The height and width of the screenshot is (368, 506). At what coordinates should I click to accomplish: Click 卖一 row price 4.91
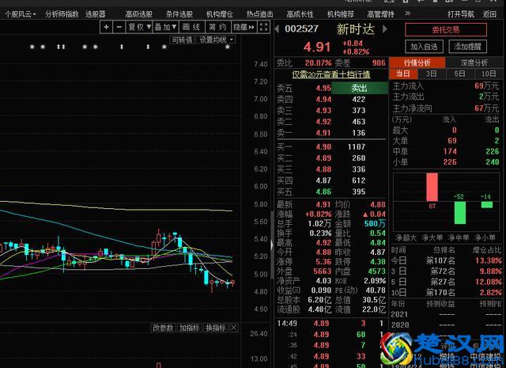[323, 133]
